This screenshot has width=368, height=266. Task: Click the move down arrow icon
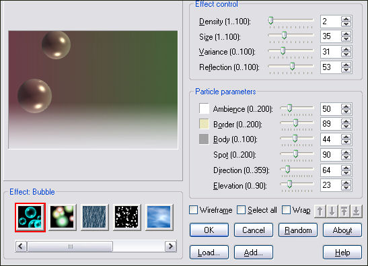pos(332,211)
